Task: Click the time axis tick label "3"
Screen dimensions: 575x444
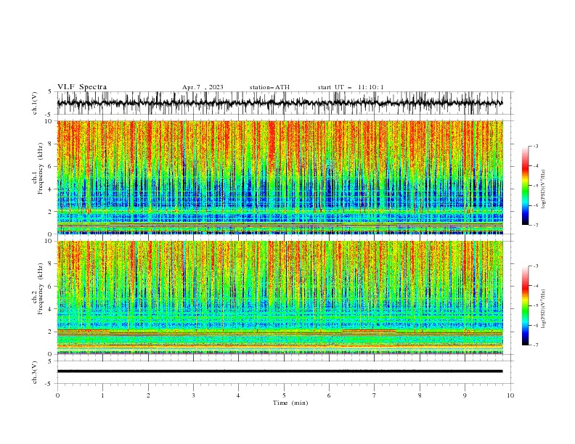Action: tap(193, 395)
